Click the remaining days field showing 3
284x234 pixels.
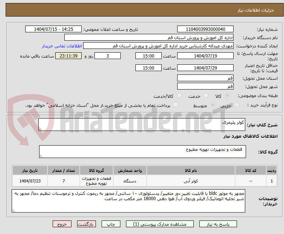108,56
